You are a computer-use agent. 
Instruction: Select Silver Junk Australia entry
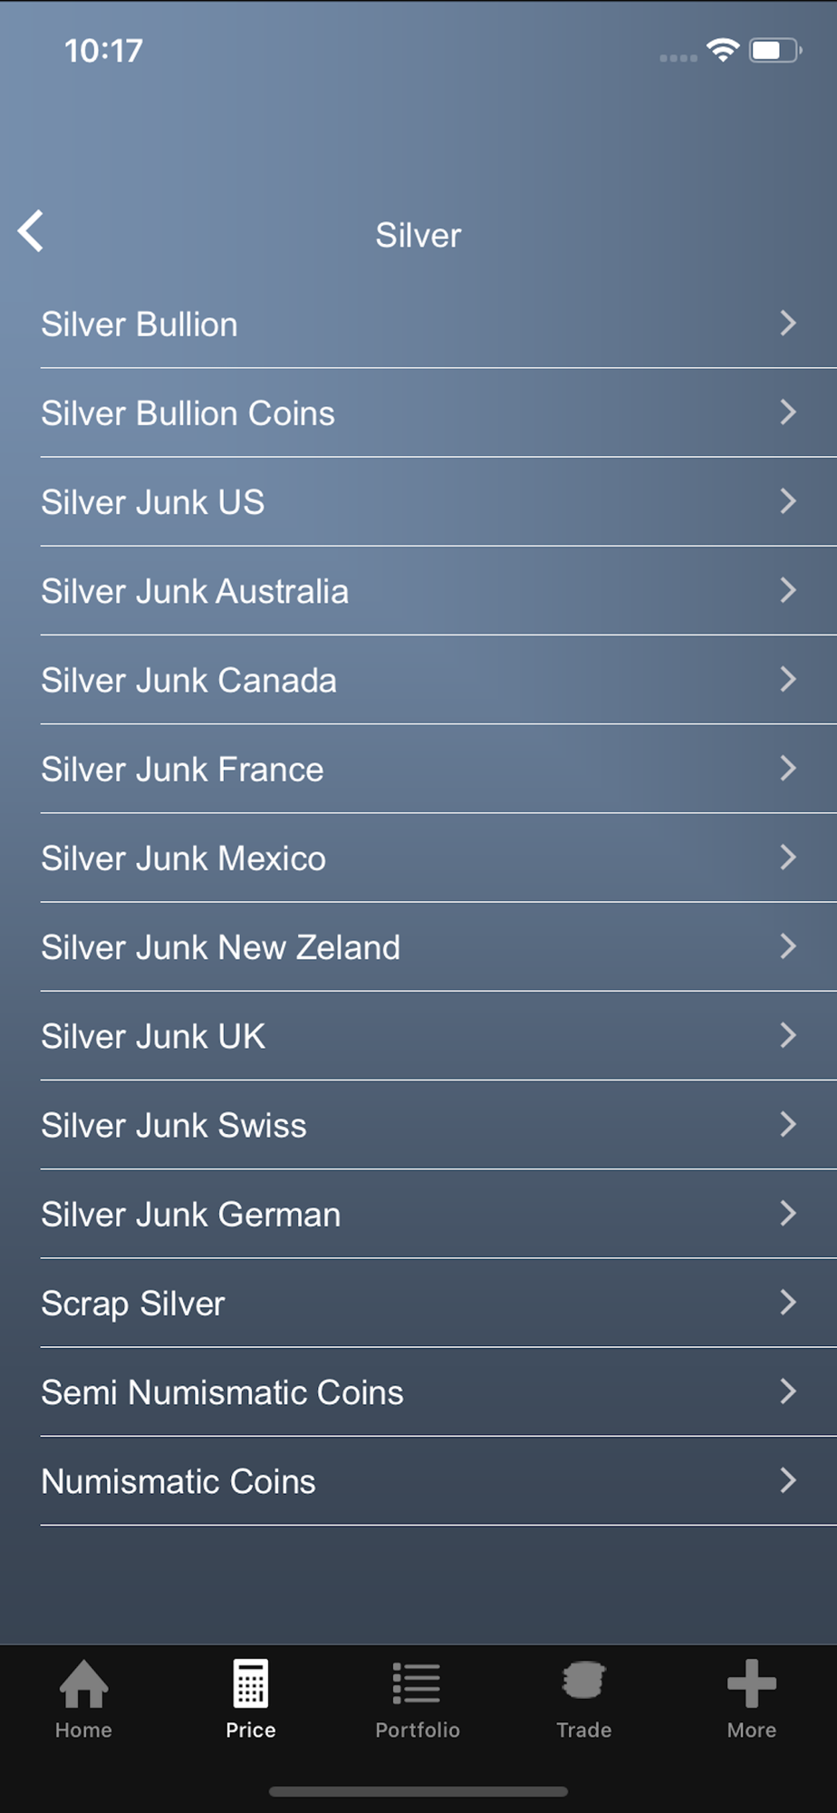coord(195,591)
